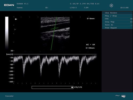Open the Gray Map setting
Image resolution: width=133 pixels, height=100 pixels.
[x=117, y=22]
